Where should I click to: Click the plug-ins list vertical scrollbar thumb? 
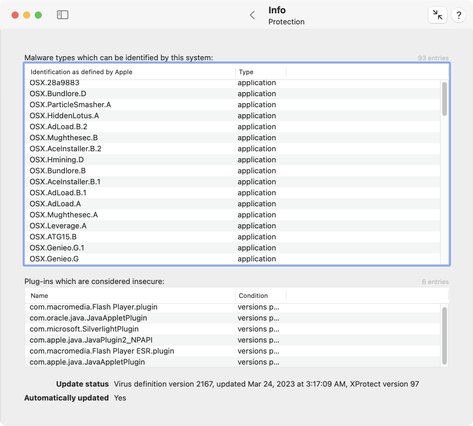[x=445, y=336]
